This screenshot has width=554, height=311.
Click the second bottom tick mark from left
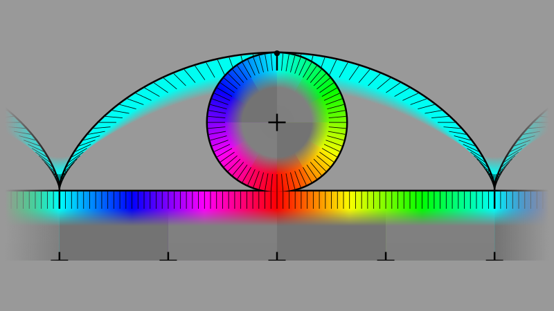[x=168, y=257]
